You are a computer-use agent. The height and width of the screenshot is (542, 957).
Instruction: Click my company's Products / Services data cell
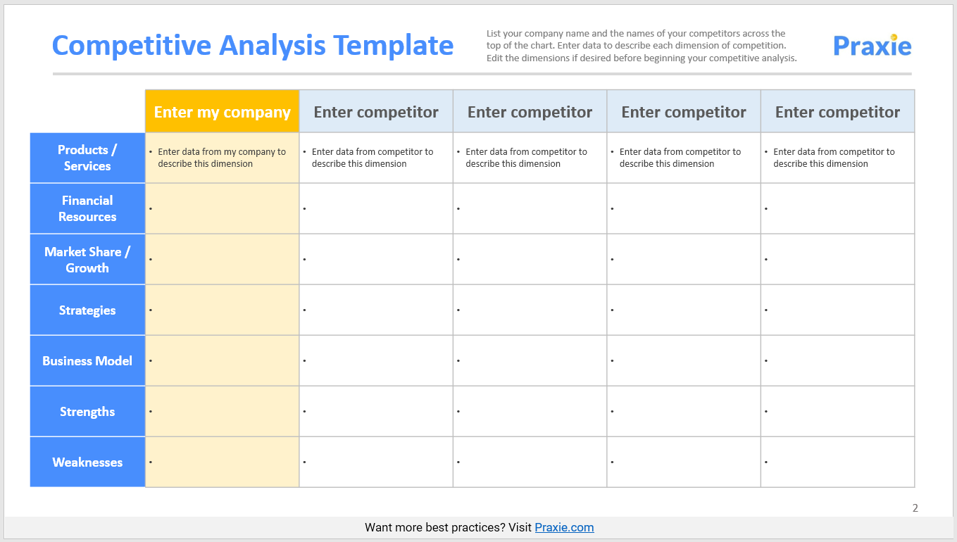click(x=222, y=158)
